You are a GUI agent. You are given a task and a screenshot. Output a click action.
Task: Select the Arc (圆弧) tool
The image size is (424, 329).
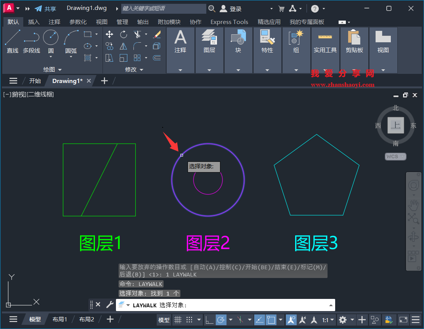tap(71, 38)
